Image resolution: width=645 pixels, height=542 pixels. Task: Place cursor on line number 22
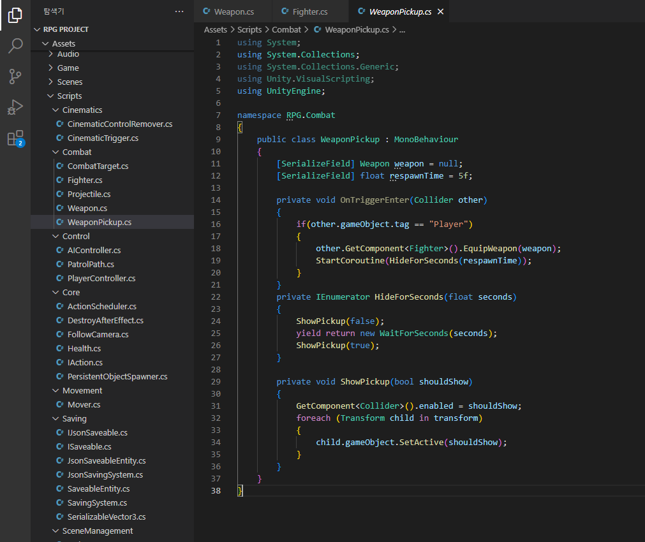tap(216, 297)
